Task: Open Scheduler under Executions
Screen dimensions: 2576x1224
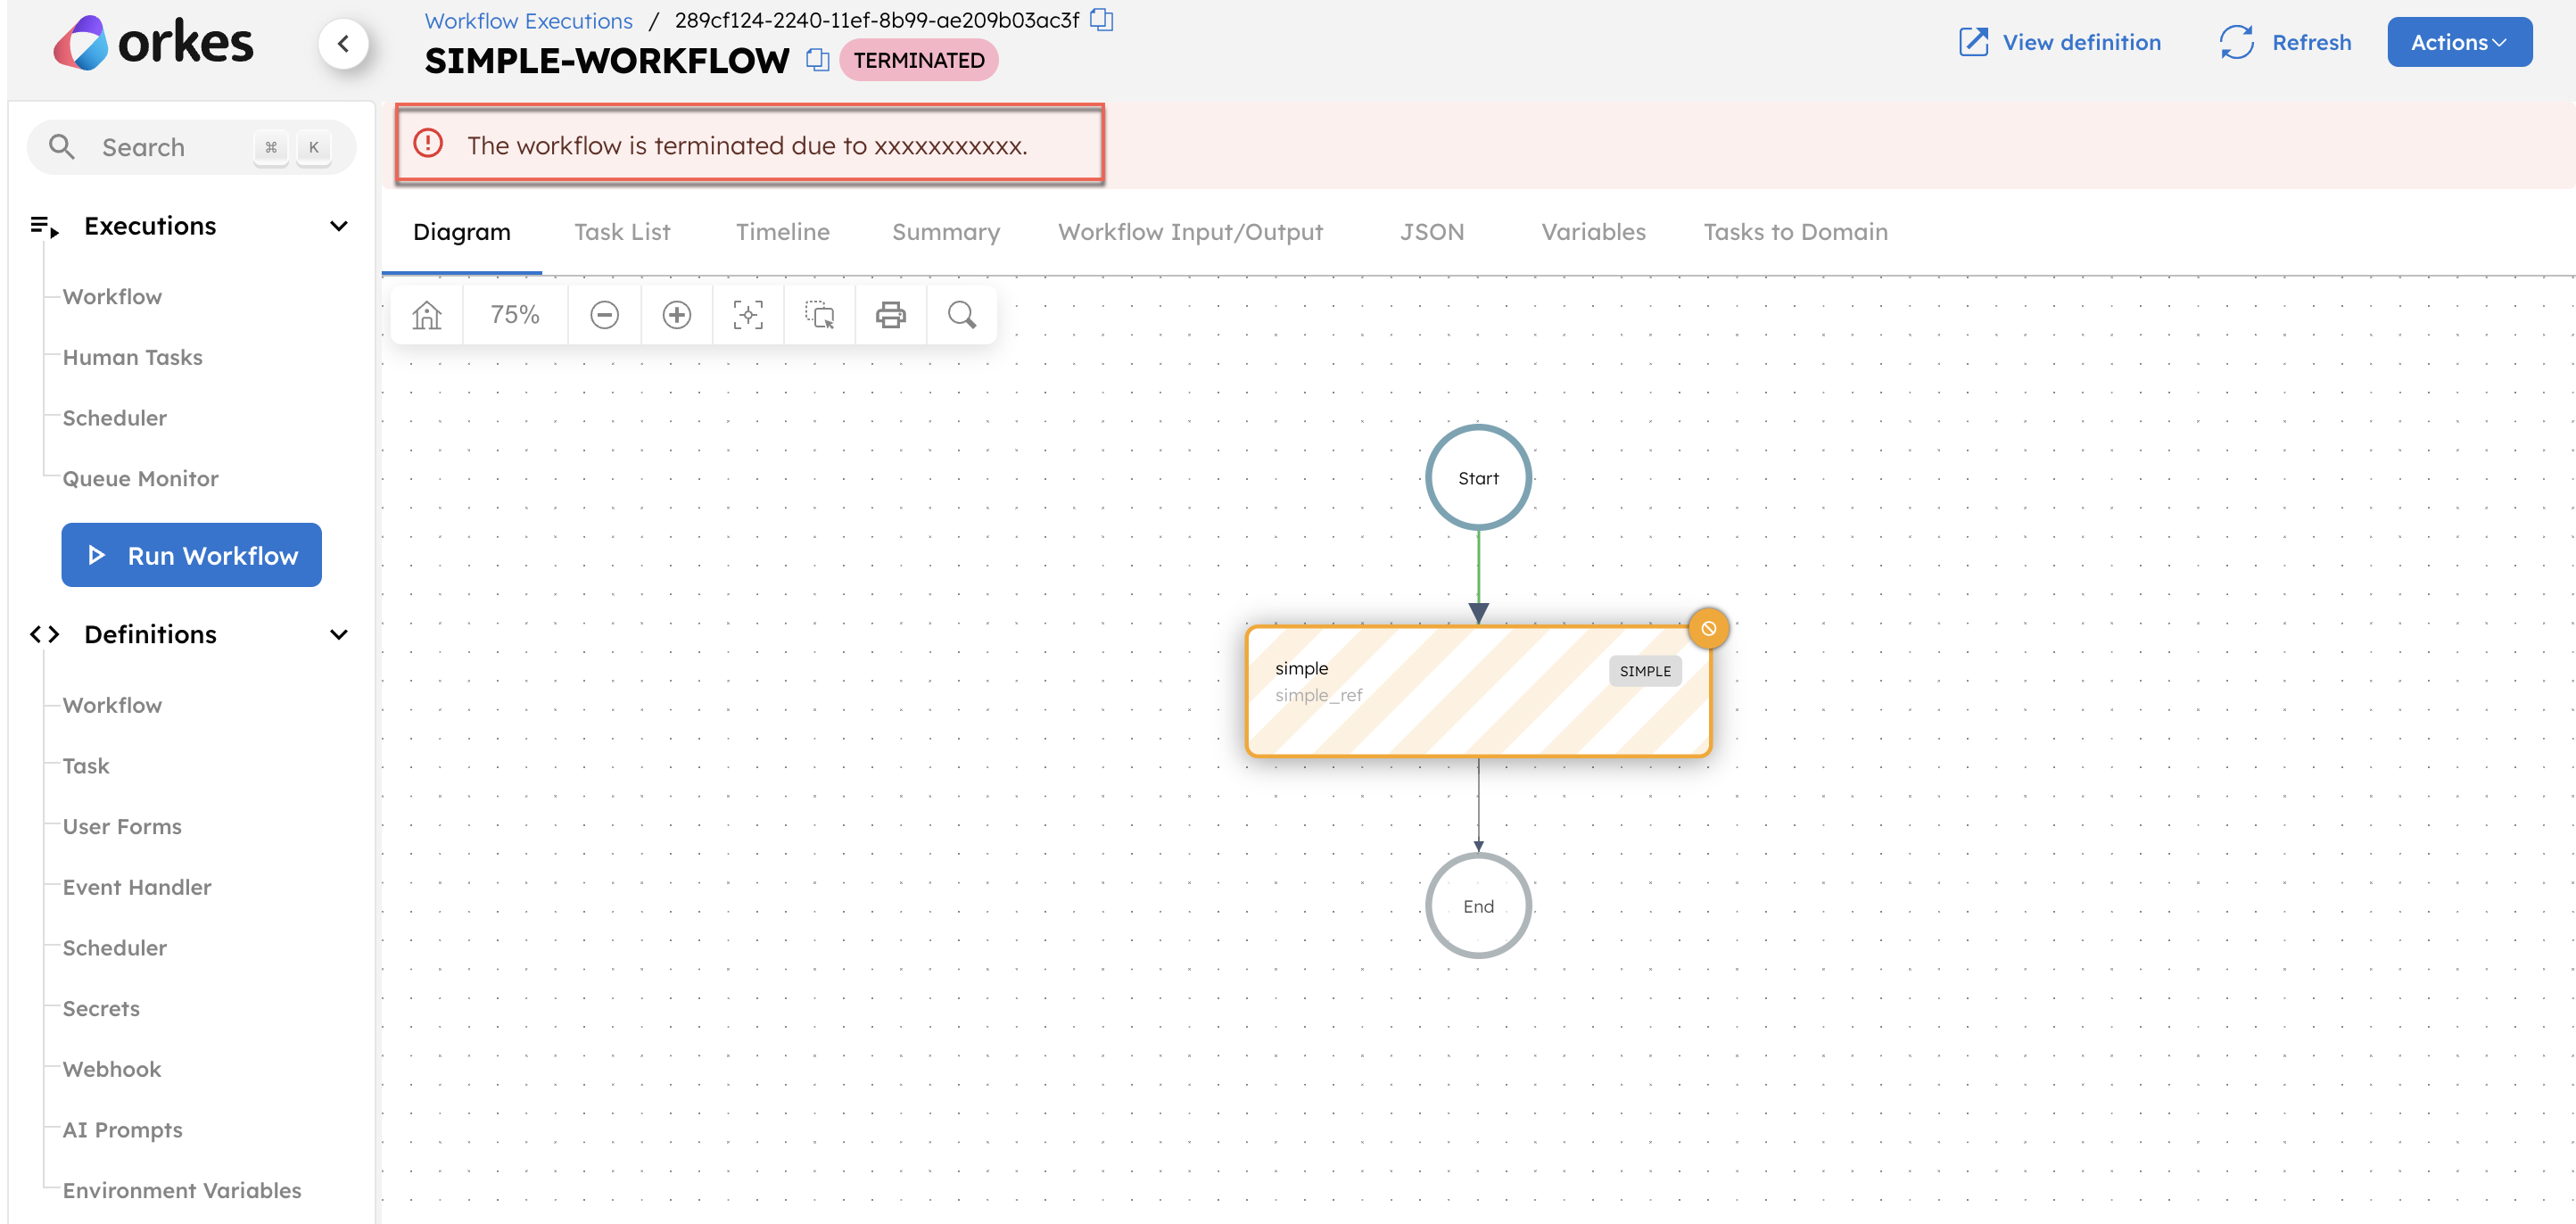Action: (x=114, y=418)
